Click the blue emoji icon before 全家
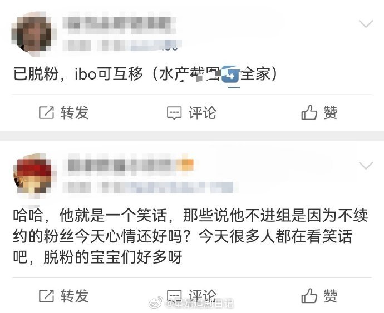384x313 pixels. pyautogui.click(x=231, y=74)
